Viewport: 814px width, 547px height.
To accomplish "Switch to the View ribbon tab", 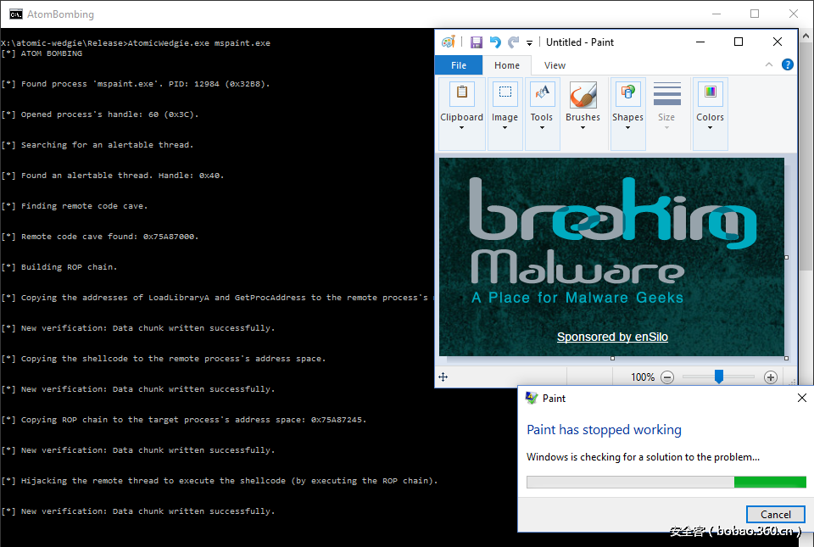I will (x=555, y=65).
